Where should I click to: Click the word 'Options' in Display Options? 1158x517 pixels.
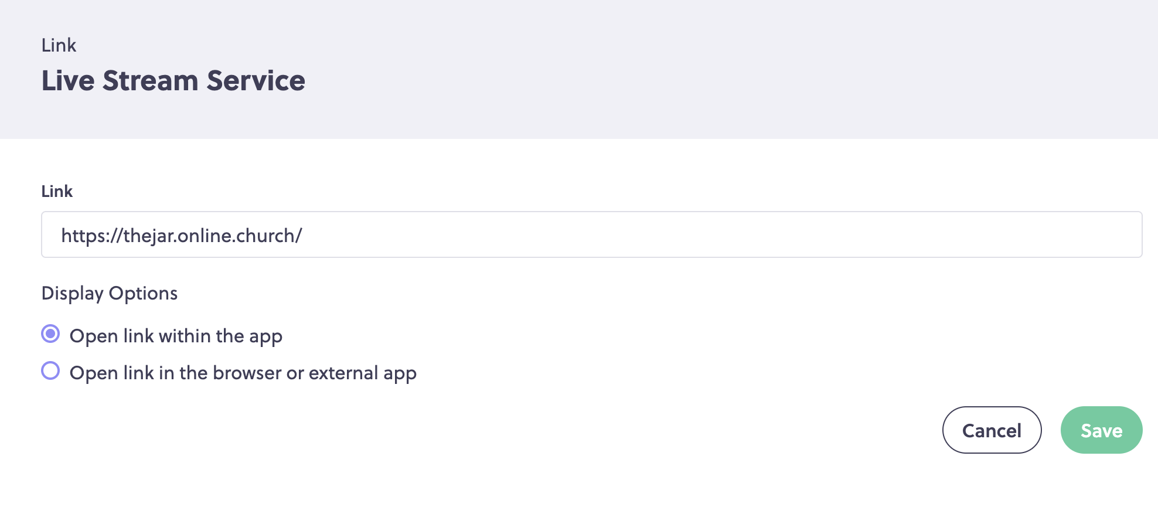click(143, 293)
